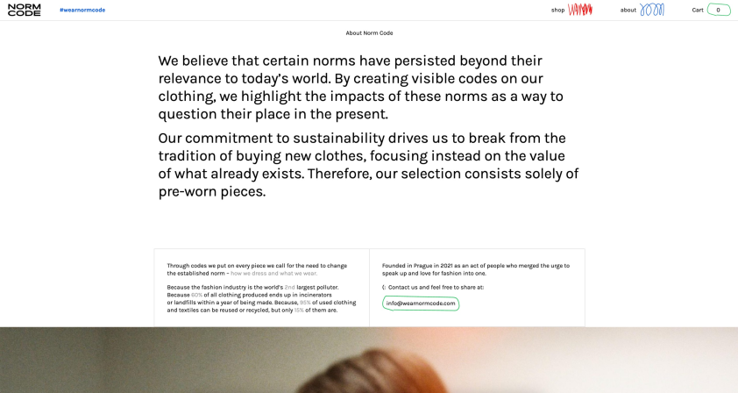Screen dimensions: 738x393
Task: Click the hero photo below the info cards
Action: pyautogui.click(x=369, y=360)
